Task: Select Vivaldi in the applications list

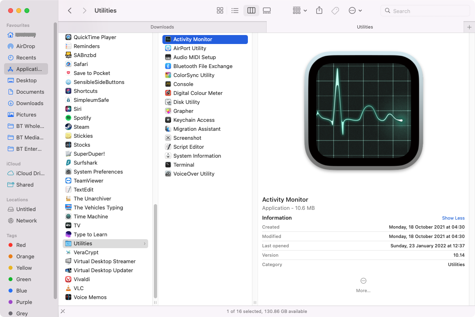Action: (x=105, y=280)
